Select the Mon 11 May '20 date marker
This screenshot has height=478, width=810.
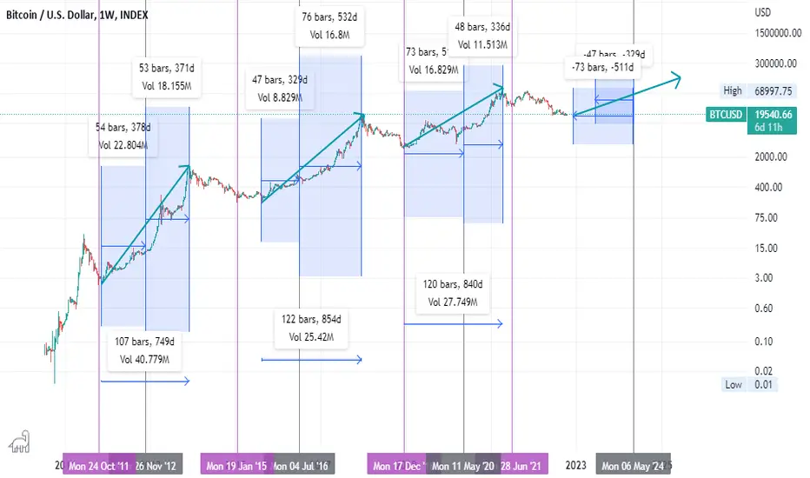(x=462, y=466)
